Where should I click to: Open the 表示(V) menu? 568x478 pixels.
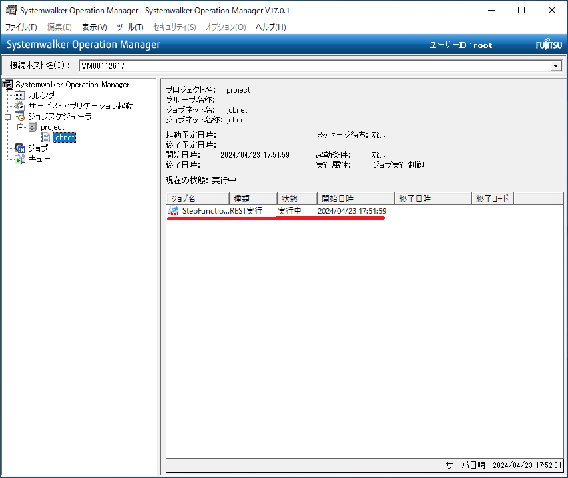(x=94, y=27)
